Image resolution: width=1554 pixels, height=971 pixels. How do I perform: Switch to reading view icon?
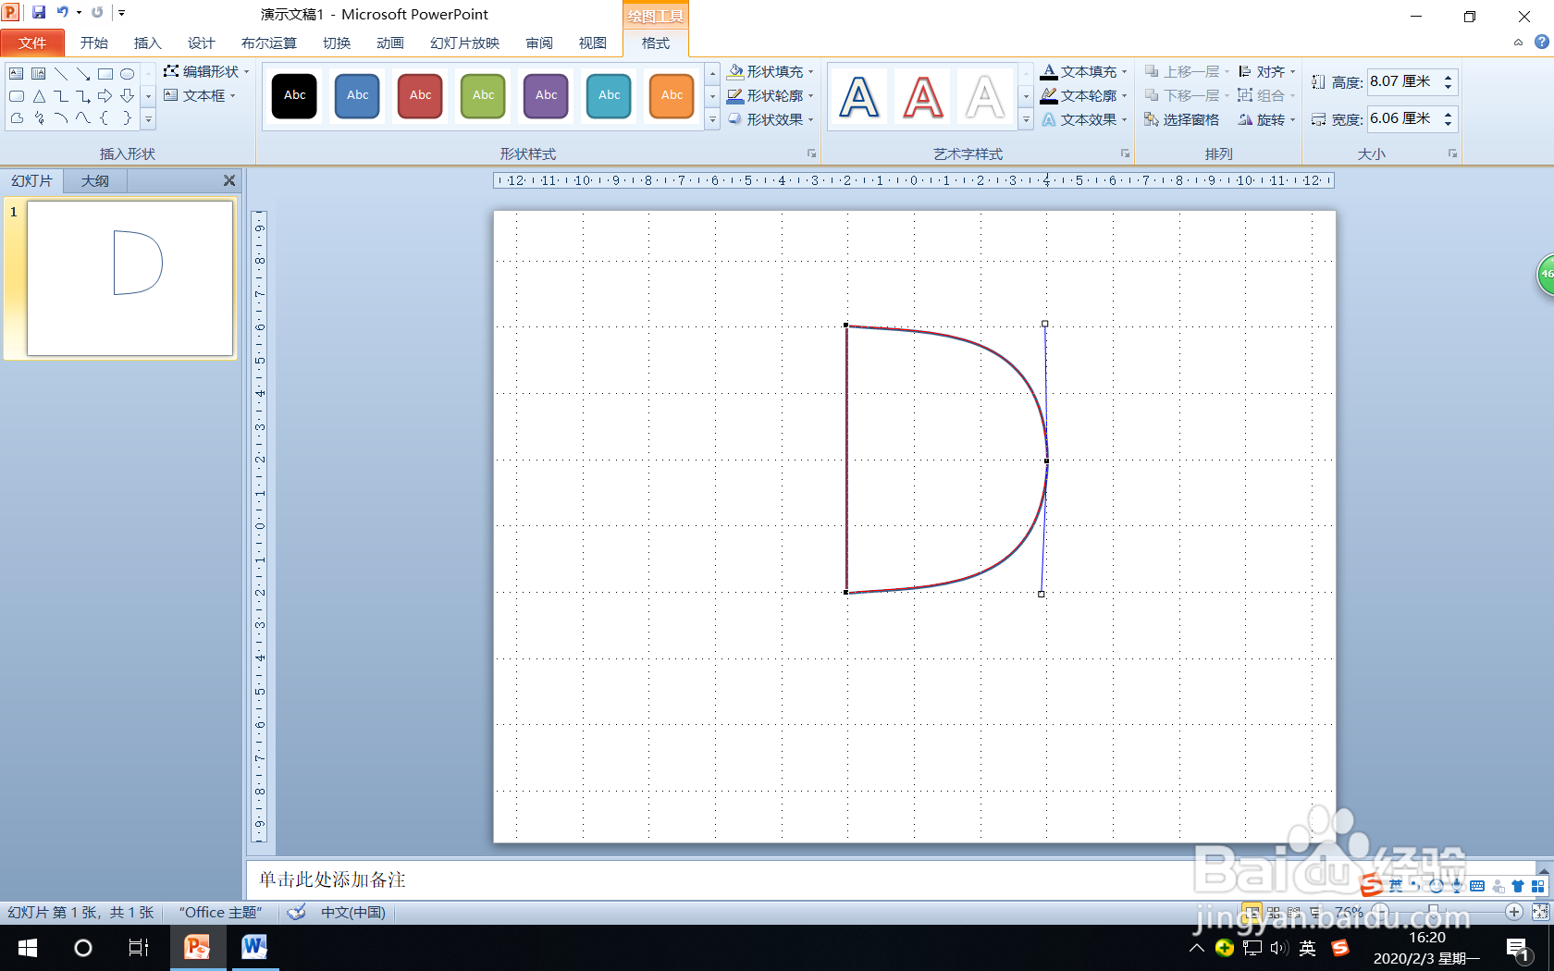click(x=1294, y=912)
